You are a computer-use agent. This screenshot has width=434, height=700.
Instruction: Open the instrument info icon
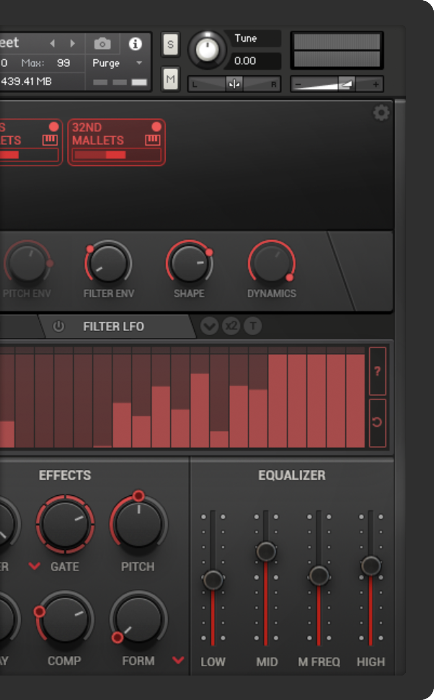pos(135,44)
